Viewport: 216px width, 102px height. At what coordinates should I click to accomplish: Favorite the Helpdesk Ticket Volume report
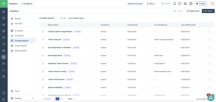(43, 64)
